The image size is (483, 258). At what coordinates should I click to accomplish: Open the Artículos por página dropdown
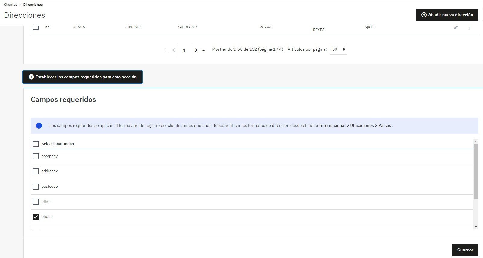[x=339, y=49]
